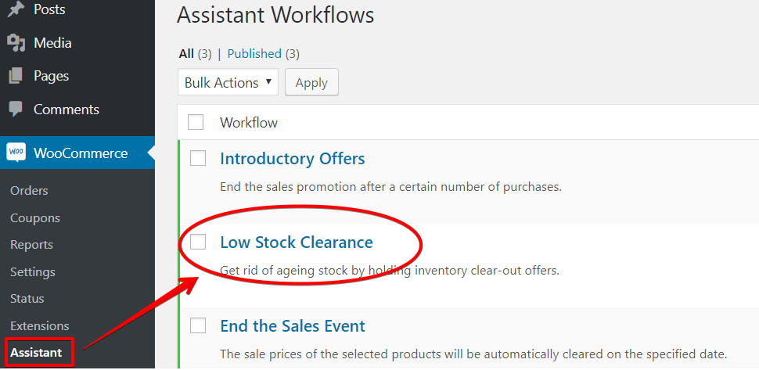Click the Comments speech bubble icon
Viewport: 759px width, 370px height.
click(16, 109)
